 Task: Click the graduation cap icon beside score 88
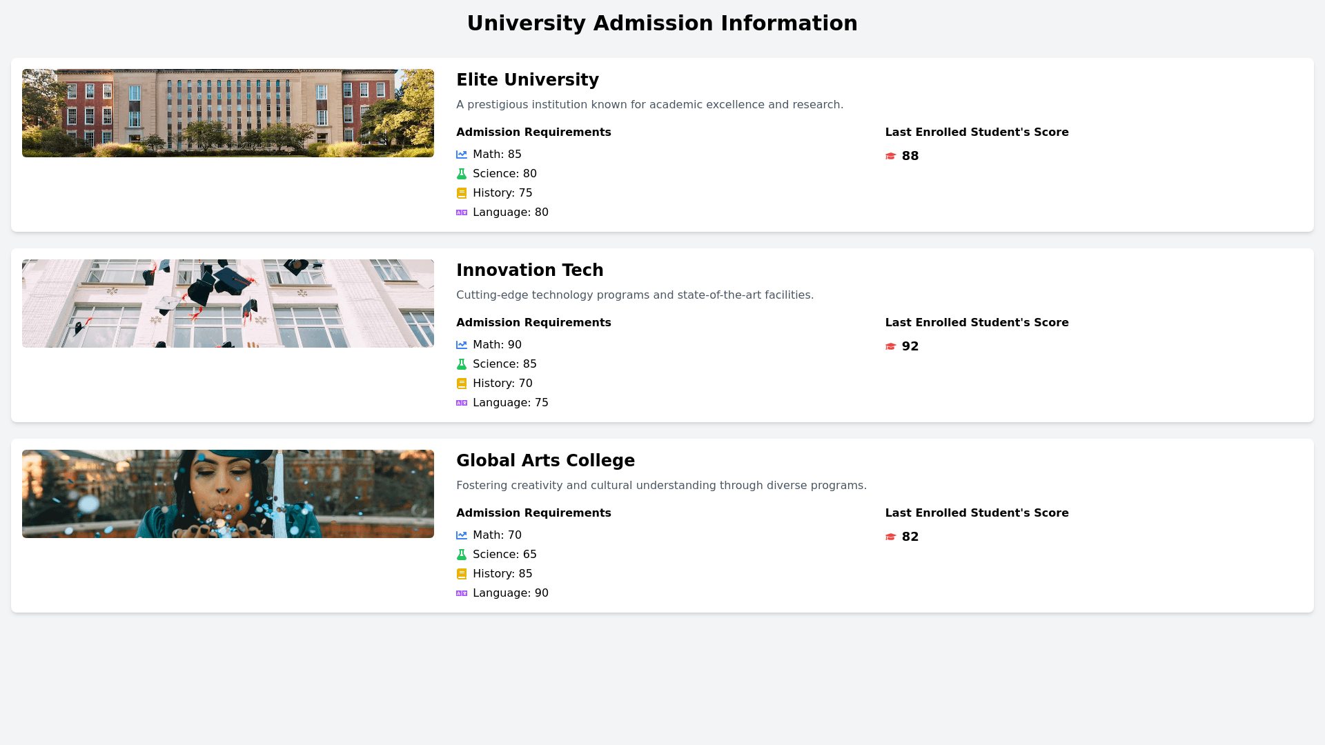[890, 157]
